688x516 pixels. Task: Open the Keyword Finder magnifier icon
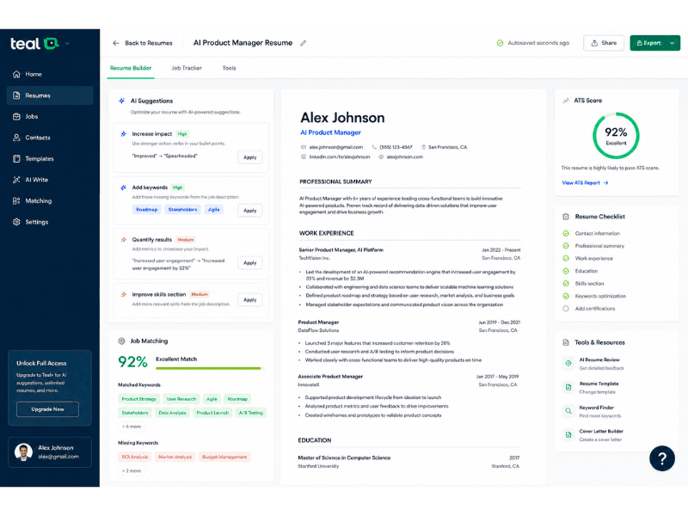568,411
